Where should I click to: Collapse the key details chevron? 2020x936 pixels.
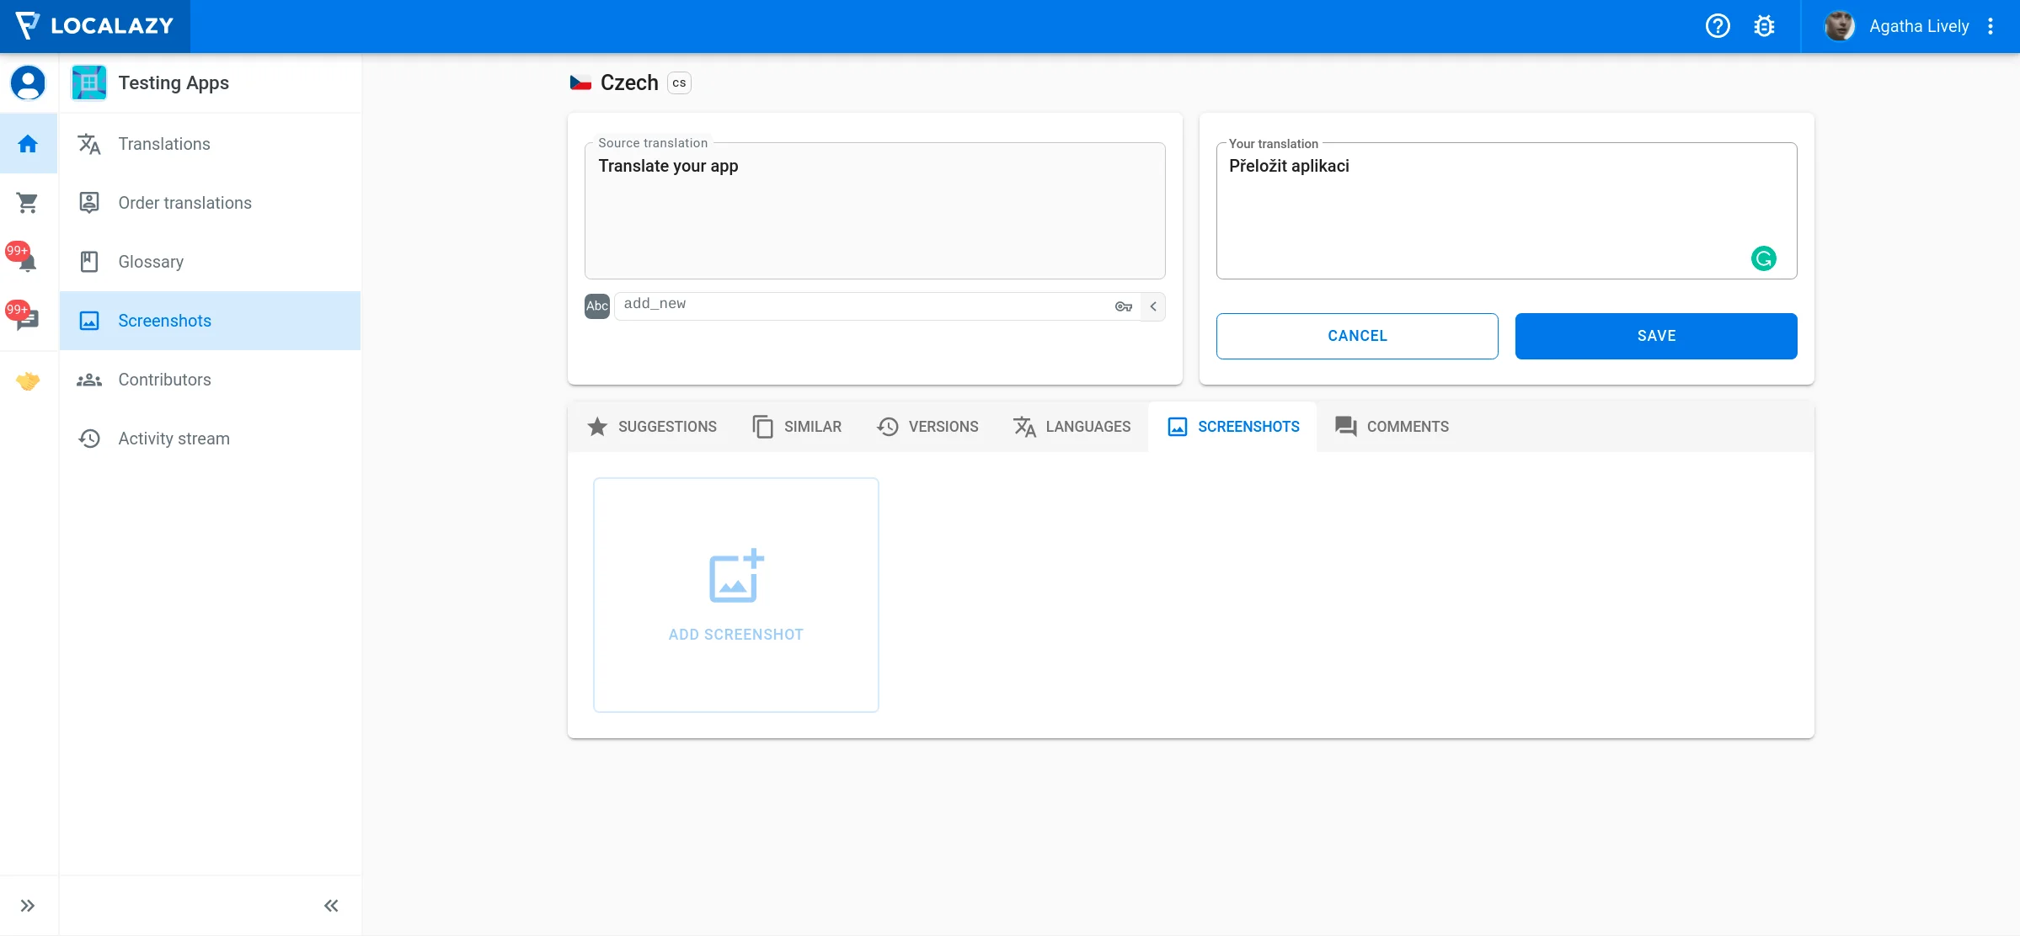point(1153,306)
